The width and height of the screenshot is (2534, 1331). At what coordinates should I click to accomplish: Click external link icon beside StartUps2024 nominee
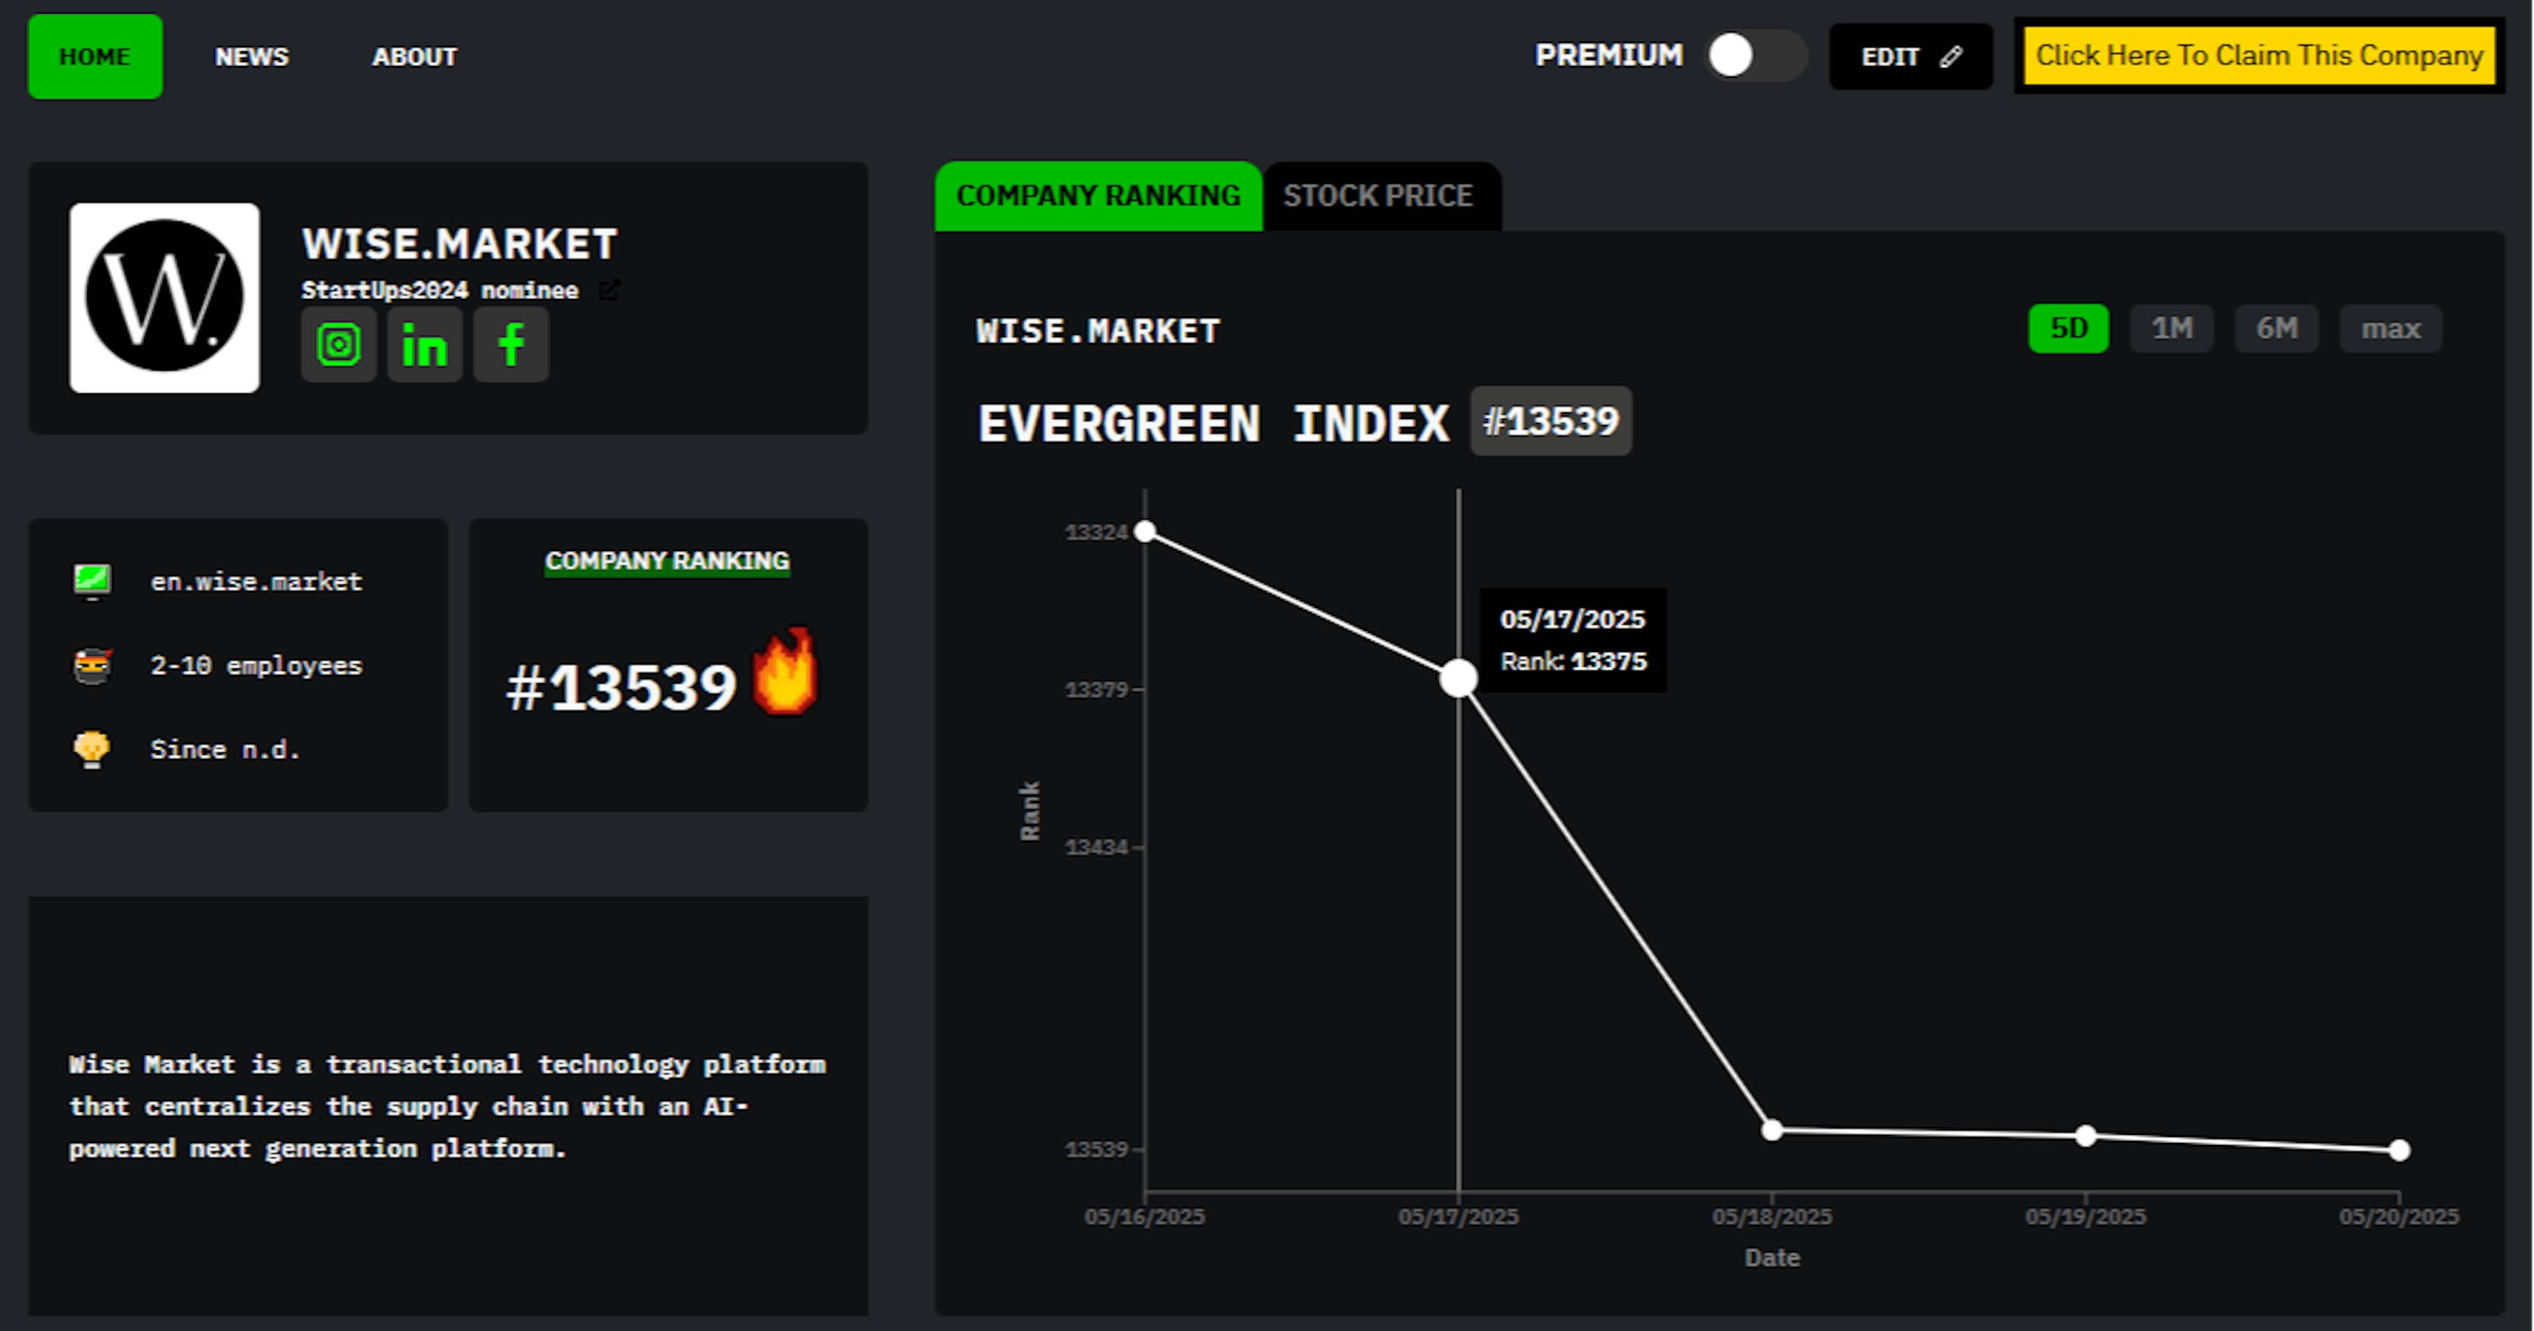pos(609,290)
